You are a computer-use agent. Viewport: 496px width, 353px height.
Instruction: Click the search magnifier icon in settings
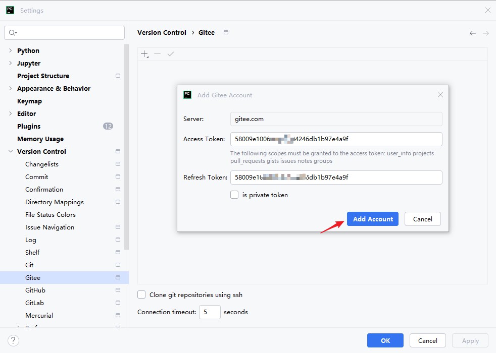pos(13,32)
